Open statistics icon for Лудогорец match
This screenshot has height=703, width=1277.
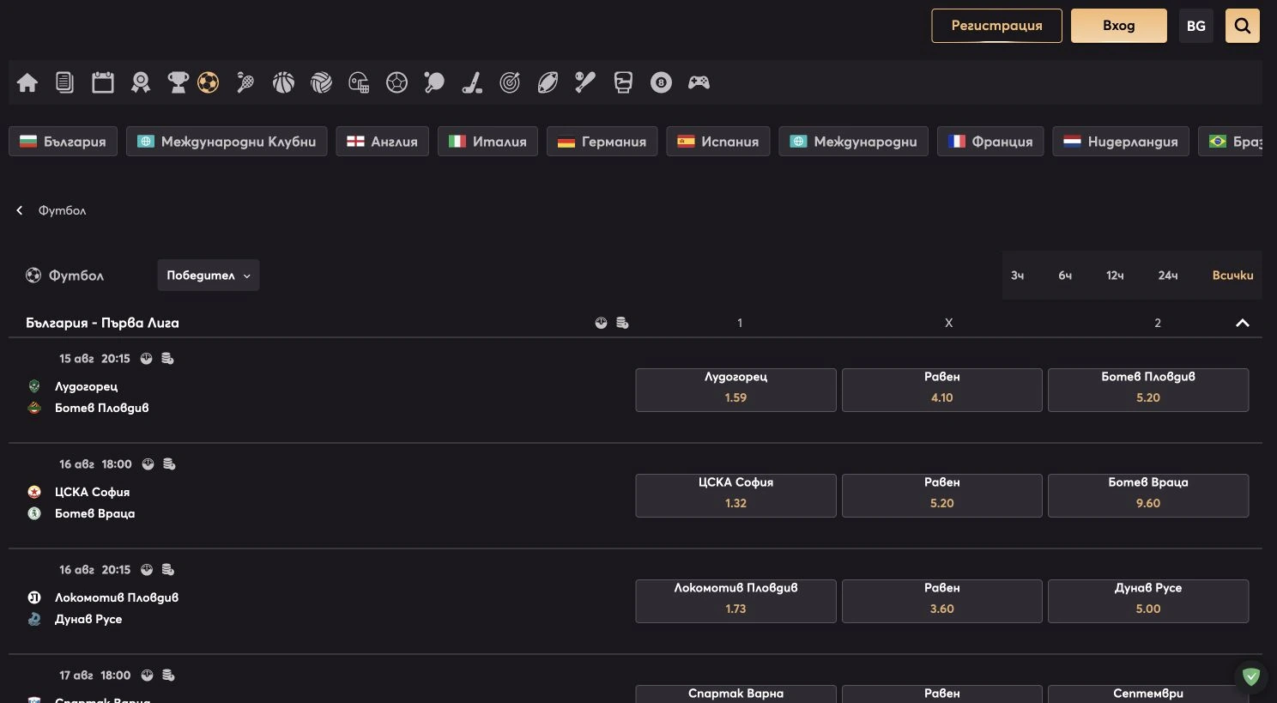(147, 359)
